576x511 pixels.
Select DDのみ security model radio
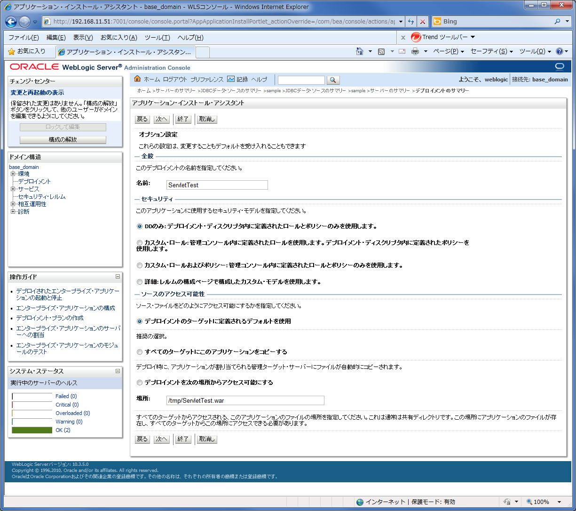(140, 226)
